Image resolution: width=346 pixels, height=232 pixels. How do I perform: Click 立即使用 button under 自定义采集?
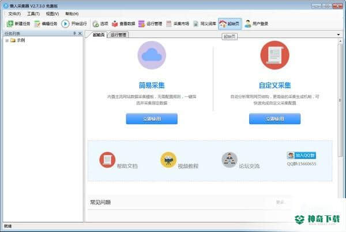[274, 119]
